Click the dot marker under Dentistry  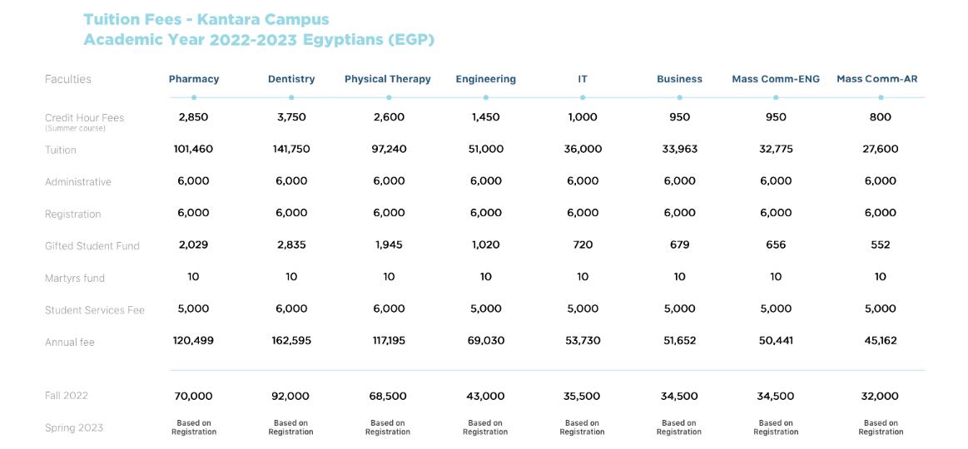point(291,97)
